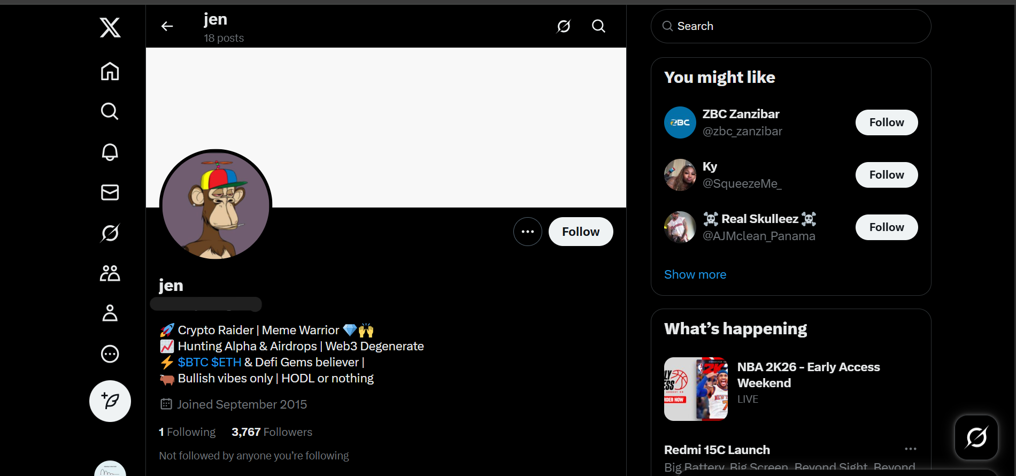Follow ZBC Zanzibar account
Viewport: 1016px width, 476px height.
pyautogui.click(x=886, y=122)
